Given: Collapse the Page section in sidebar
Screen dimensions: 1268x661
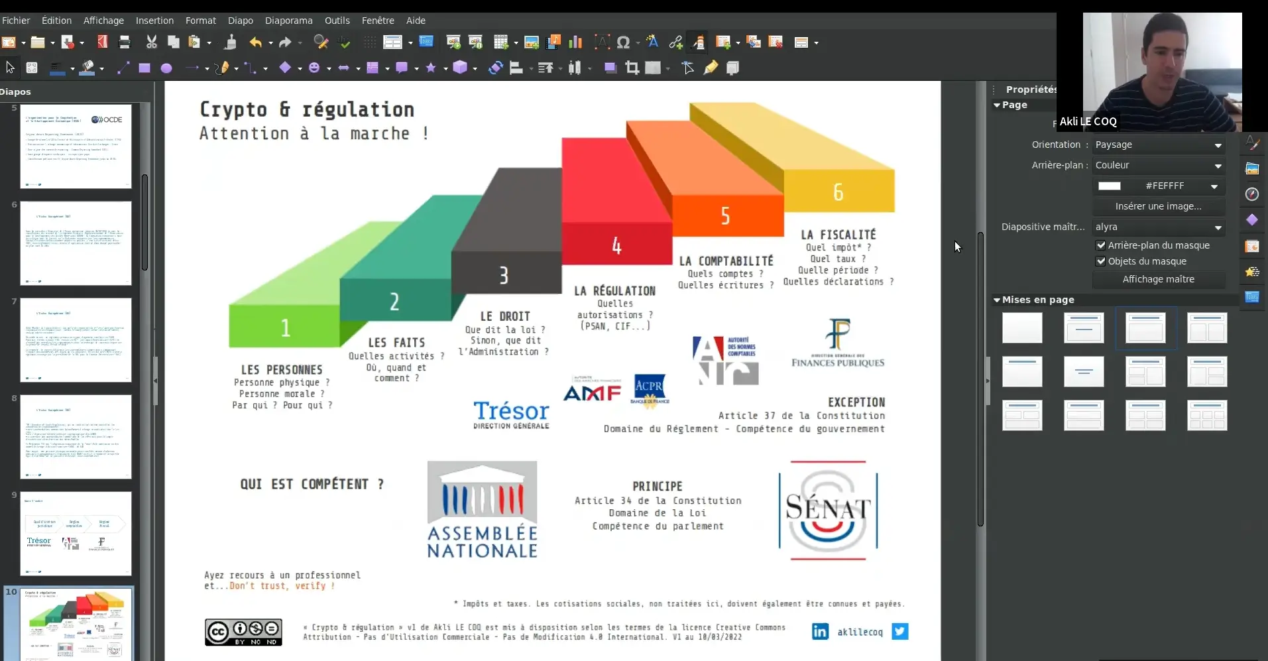Looking at the screenshot, I should click(997, 105).
